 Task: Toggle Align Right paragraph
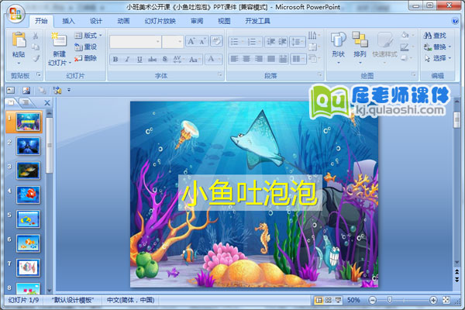(258, 59)
